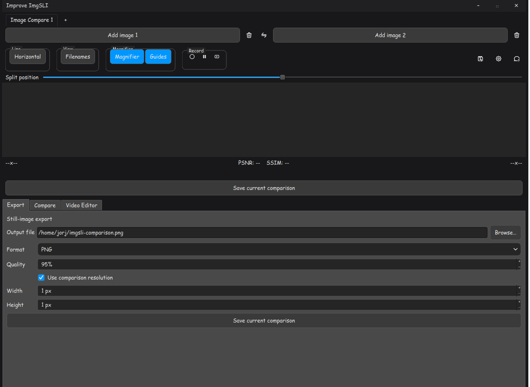Image resolution: width=530 pixels, height=387 pixels.
Task: Click the Browse... button
Action: coord(506,233)
